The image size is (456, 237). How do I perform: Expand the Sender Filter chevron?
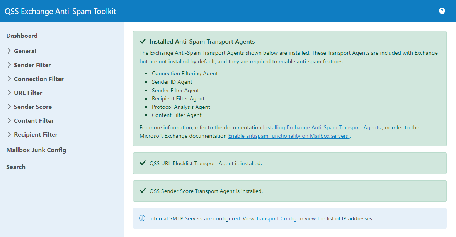(x=9, y=65)
